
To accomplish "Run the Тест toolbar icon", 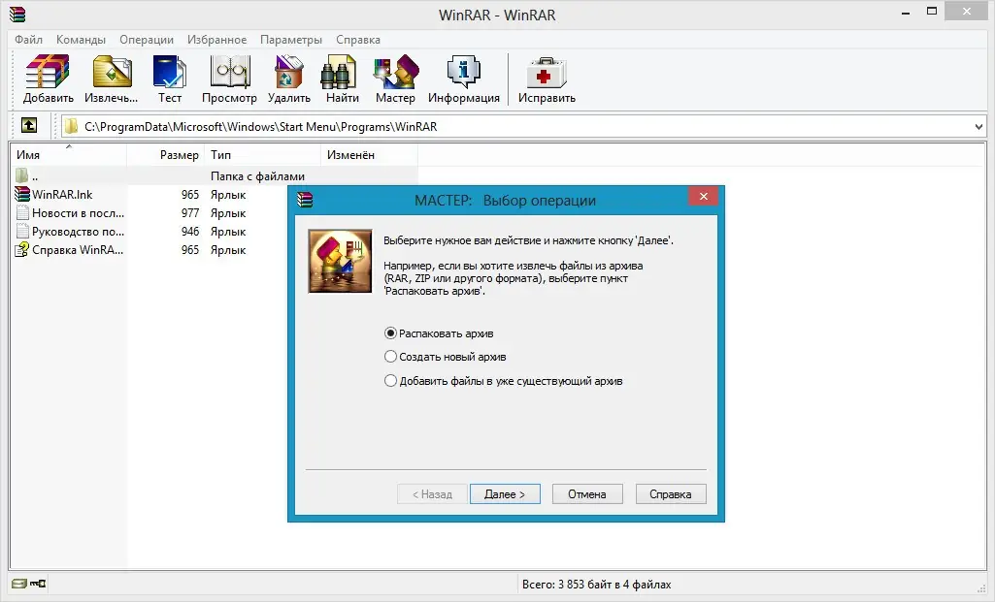I will (170, 72).
